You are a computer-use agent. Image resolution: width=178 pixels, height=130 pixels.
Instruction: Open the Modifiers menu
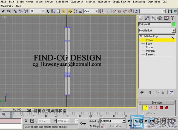pyautogui.click(x=62, y=2)
